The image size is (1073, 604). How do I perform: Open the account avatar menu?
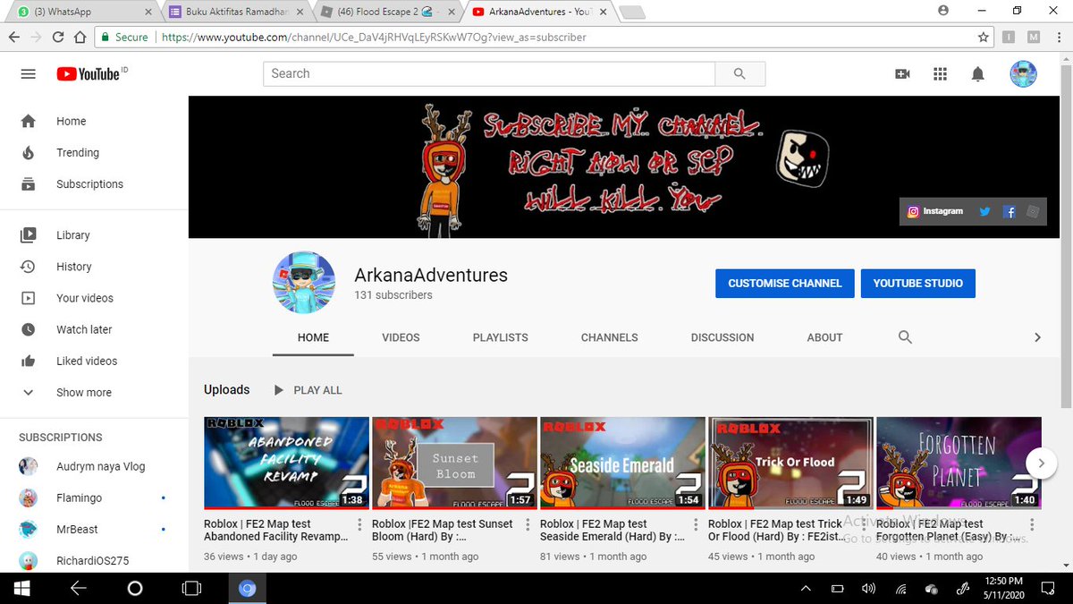tap(1023, 74)
